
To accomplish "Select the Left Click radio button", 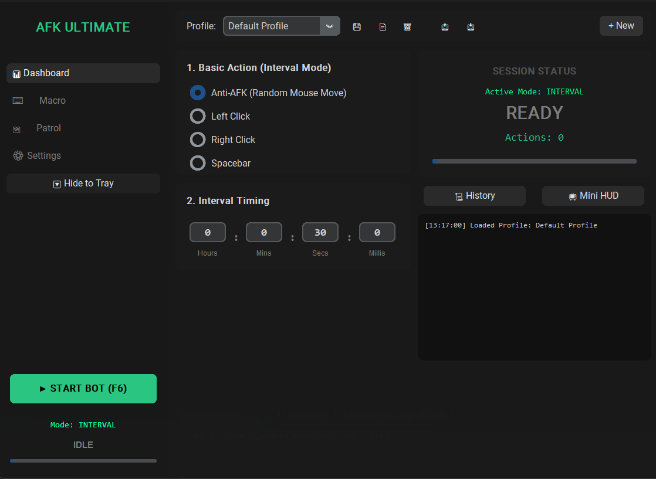I will 198,116.
